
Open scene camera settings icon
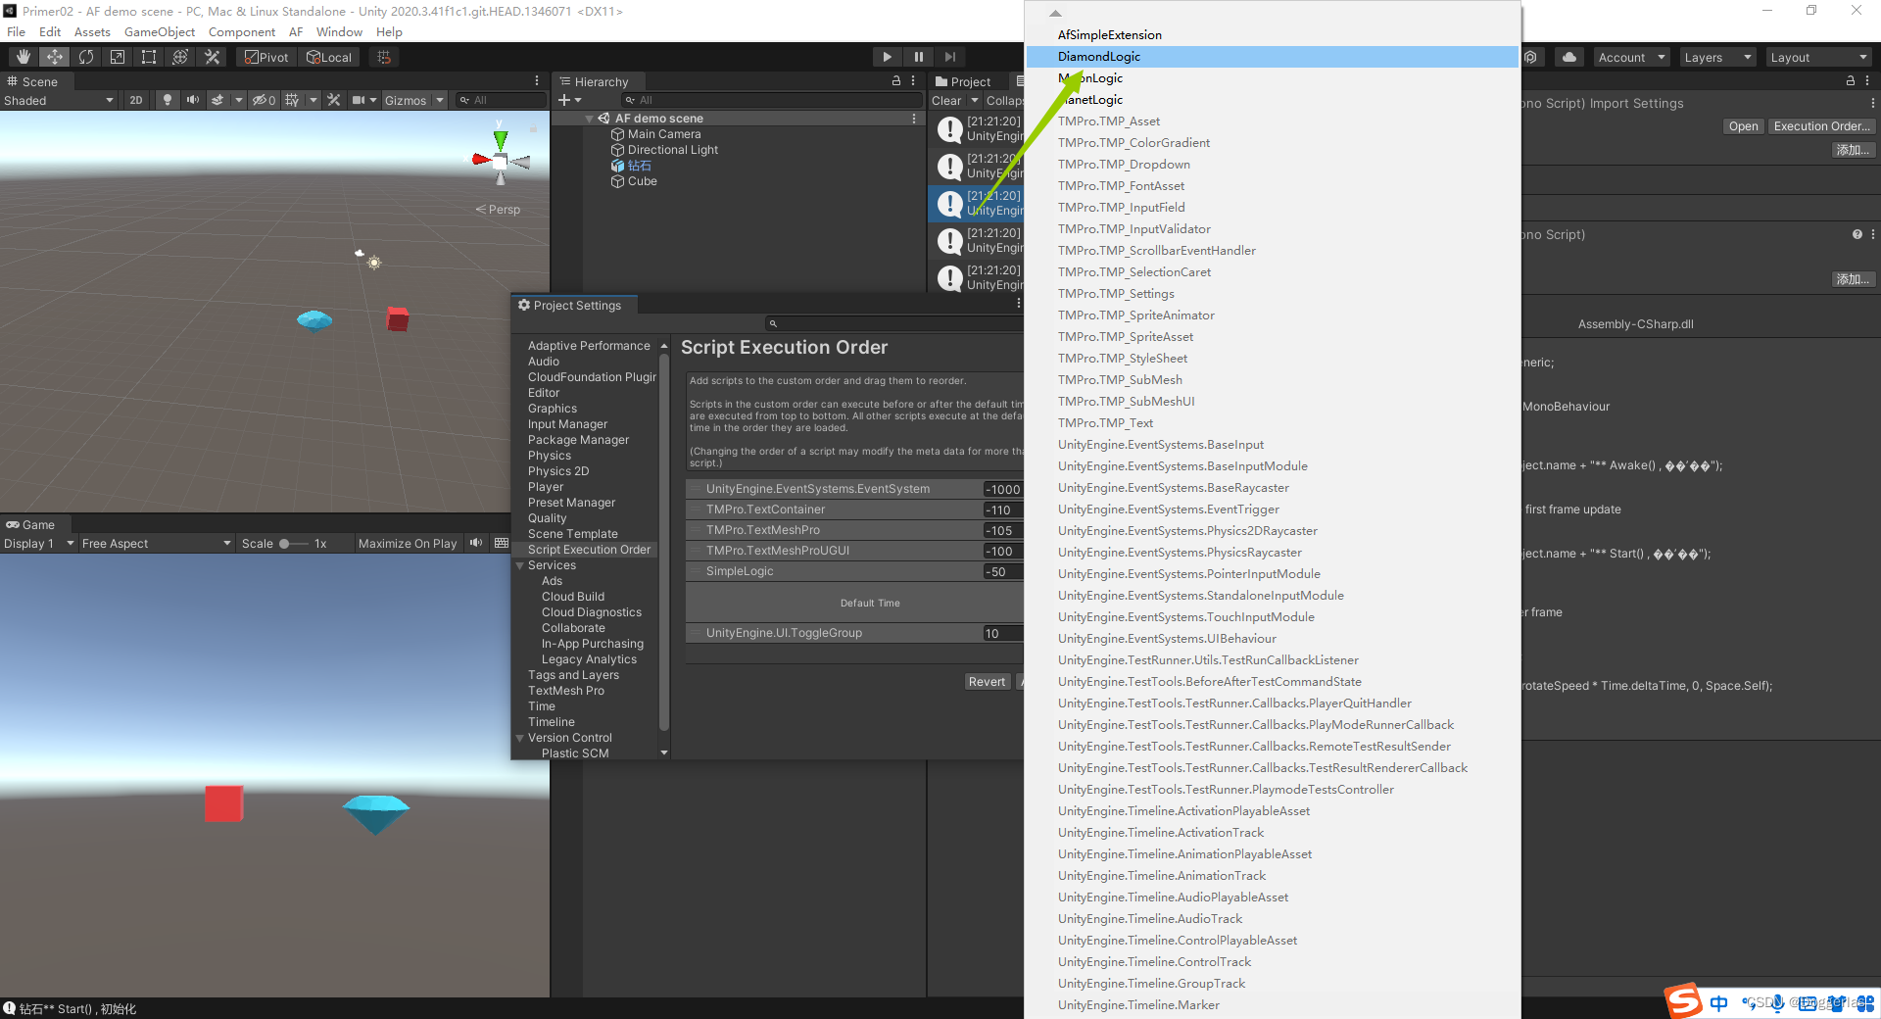coord(359,100)
